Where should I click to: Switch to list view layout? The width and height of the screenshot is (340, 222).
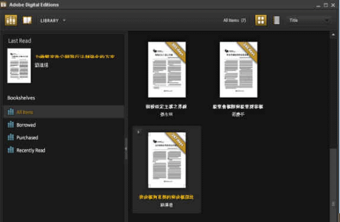coord(277,20)
